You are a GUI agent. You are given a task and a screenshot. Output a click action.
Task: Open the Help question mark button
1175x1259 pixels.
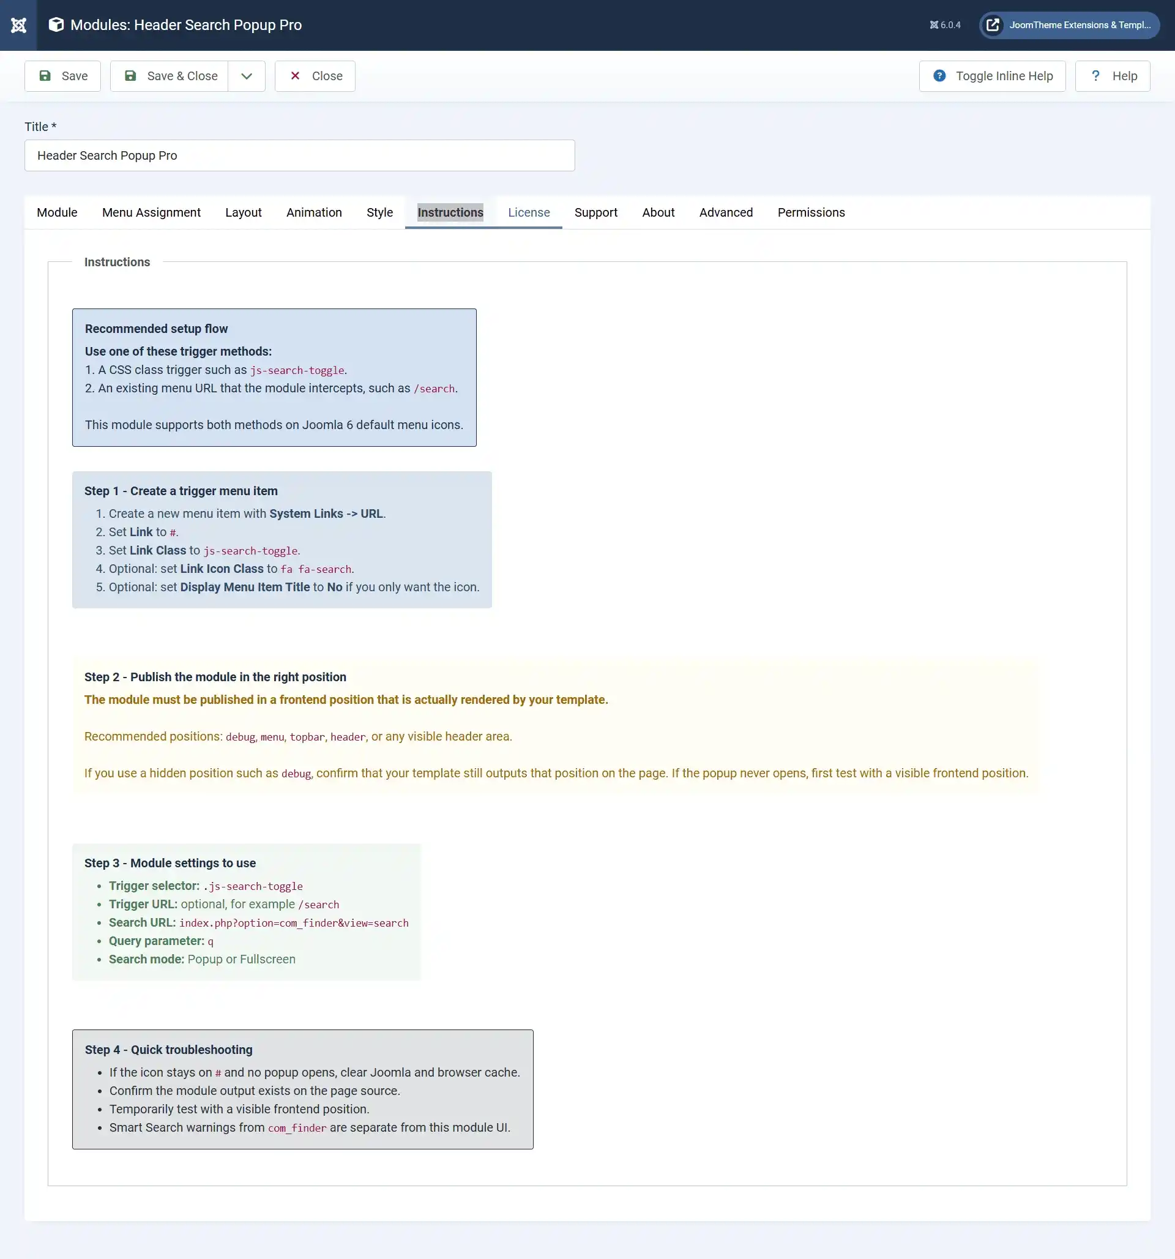pos(1112,76)
